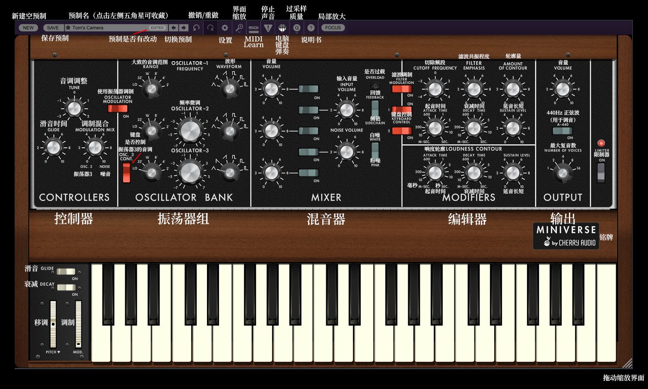Click the SAVE preset button

coord(53,28)
